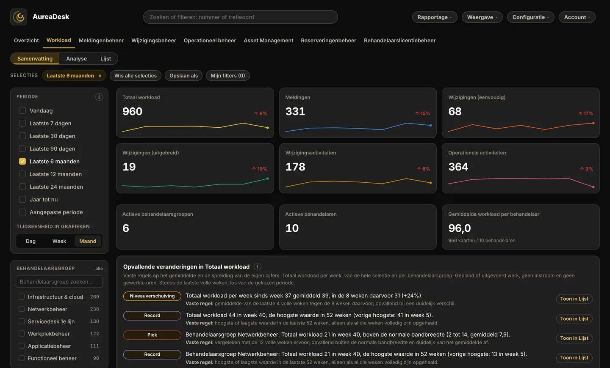Go to the Overzicht tab
Screen dimensions: 610x368
point(26,41)
